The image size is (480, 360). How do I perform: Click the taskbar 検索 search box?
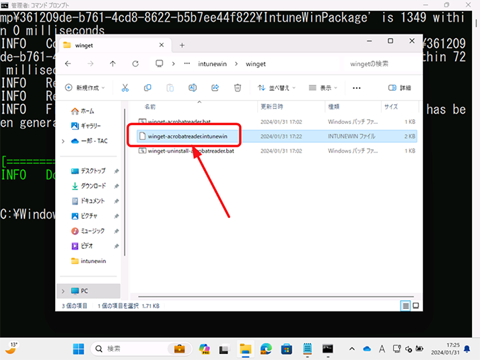[141, 349]
